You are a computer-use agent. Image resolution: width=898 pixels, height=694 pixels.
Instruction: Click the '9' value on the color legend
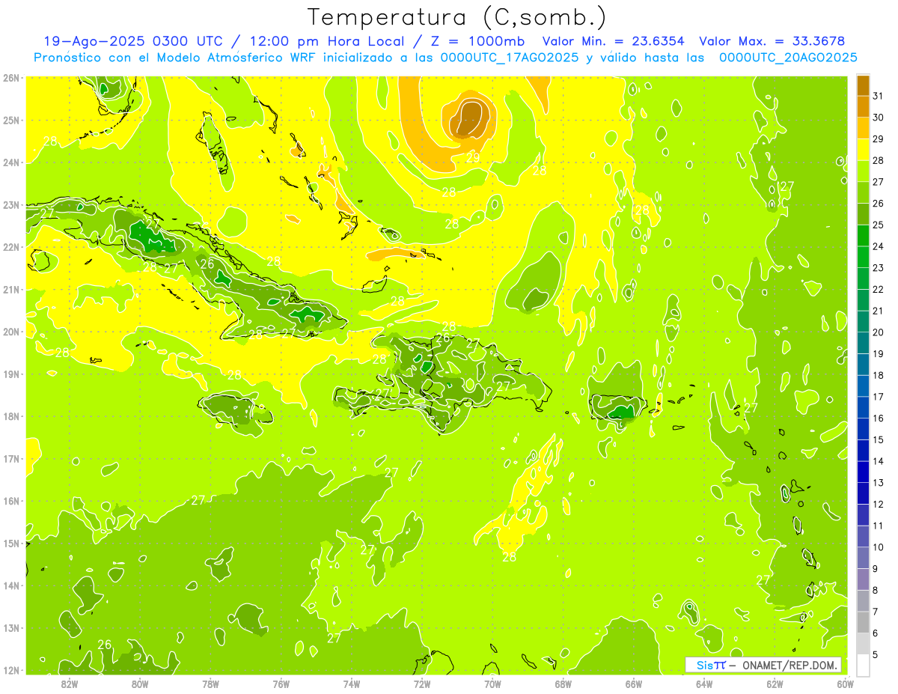point(876,569)
